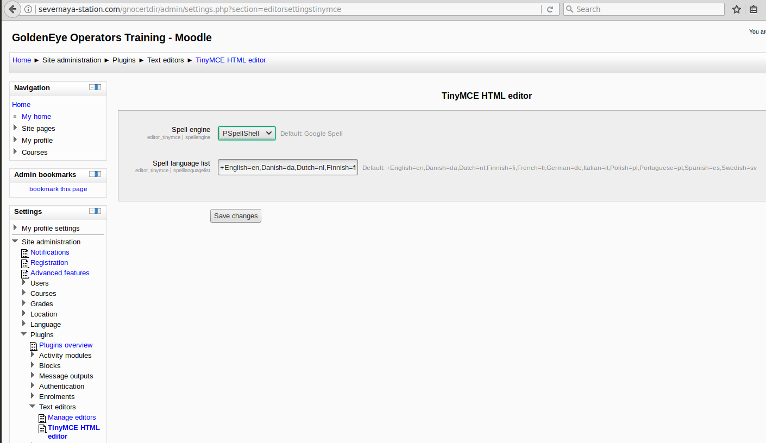Click TinyMCE HTML editor in the breadcrumb
The width and height of the screenshot is (766, 443).
(231, 60)
